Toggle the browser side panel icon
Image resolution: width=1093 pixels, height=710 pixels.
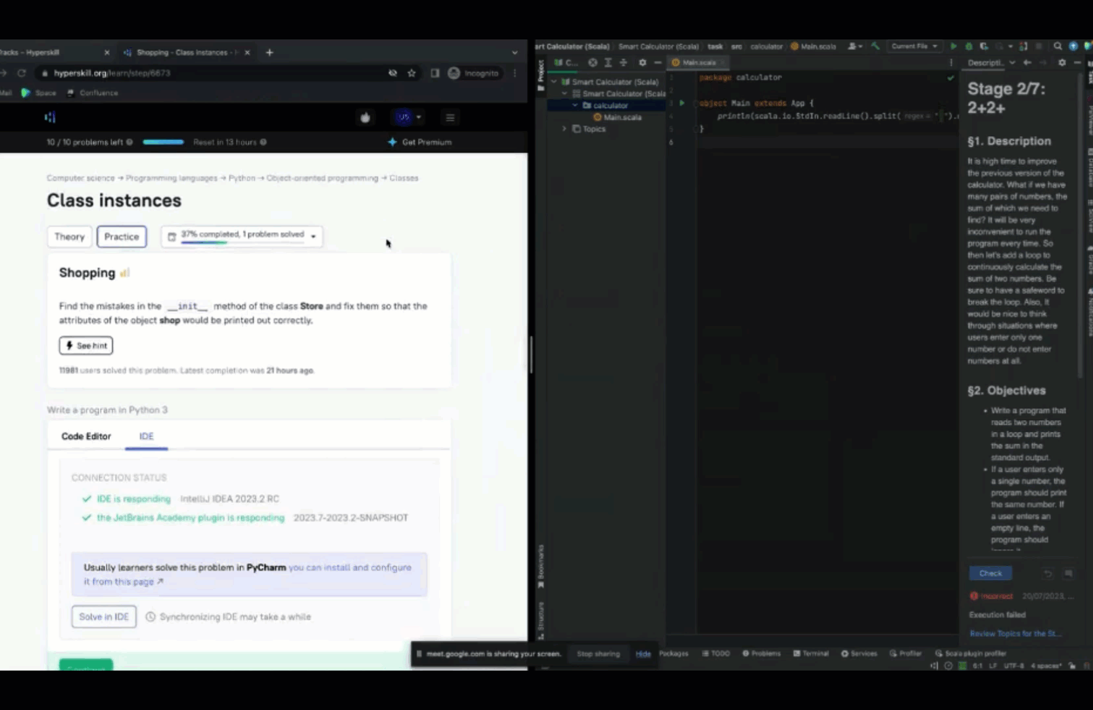tap(434, 73)
